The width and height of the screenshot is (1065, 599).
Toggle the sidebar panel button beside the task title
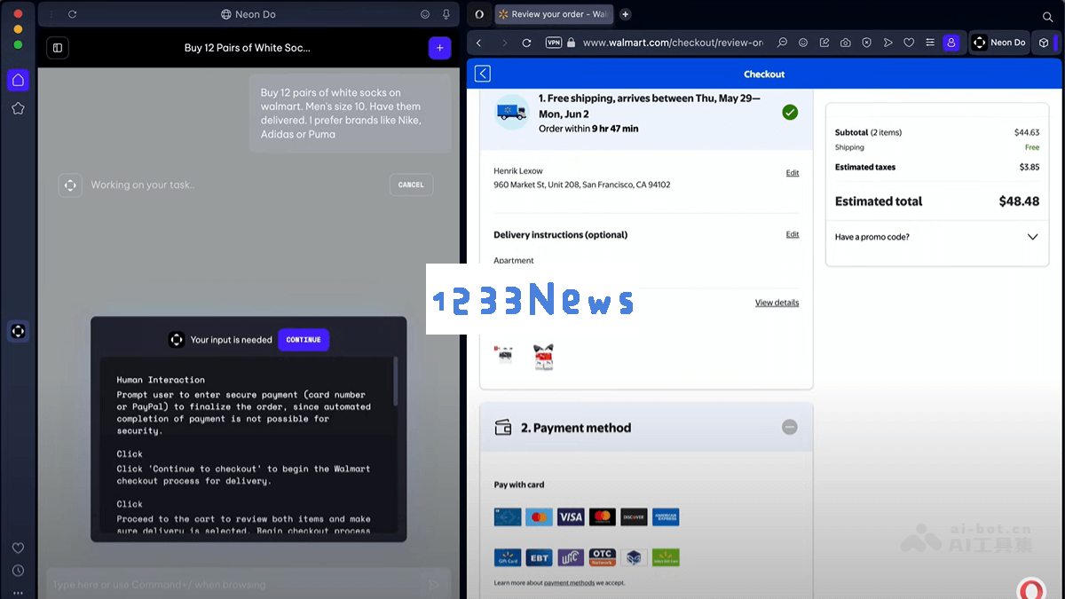tap(58, 48)
